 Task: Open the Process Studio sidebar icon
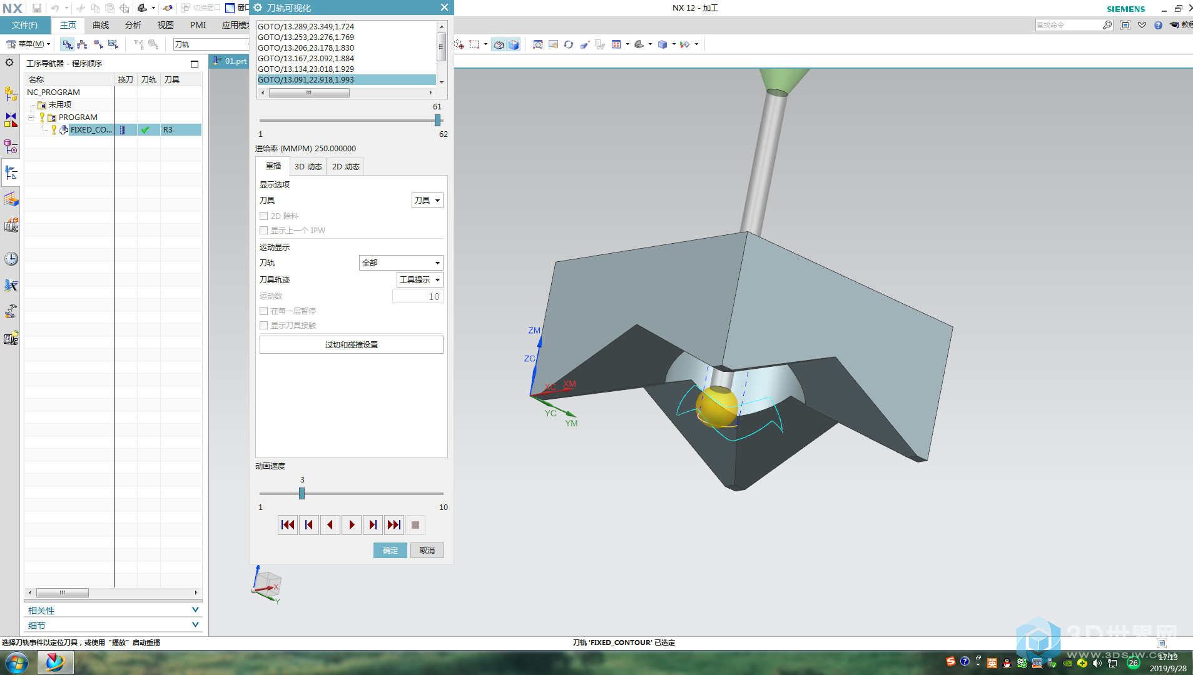11,286
